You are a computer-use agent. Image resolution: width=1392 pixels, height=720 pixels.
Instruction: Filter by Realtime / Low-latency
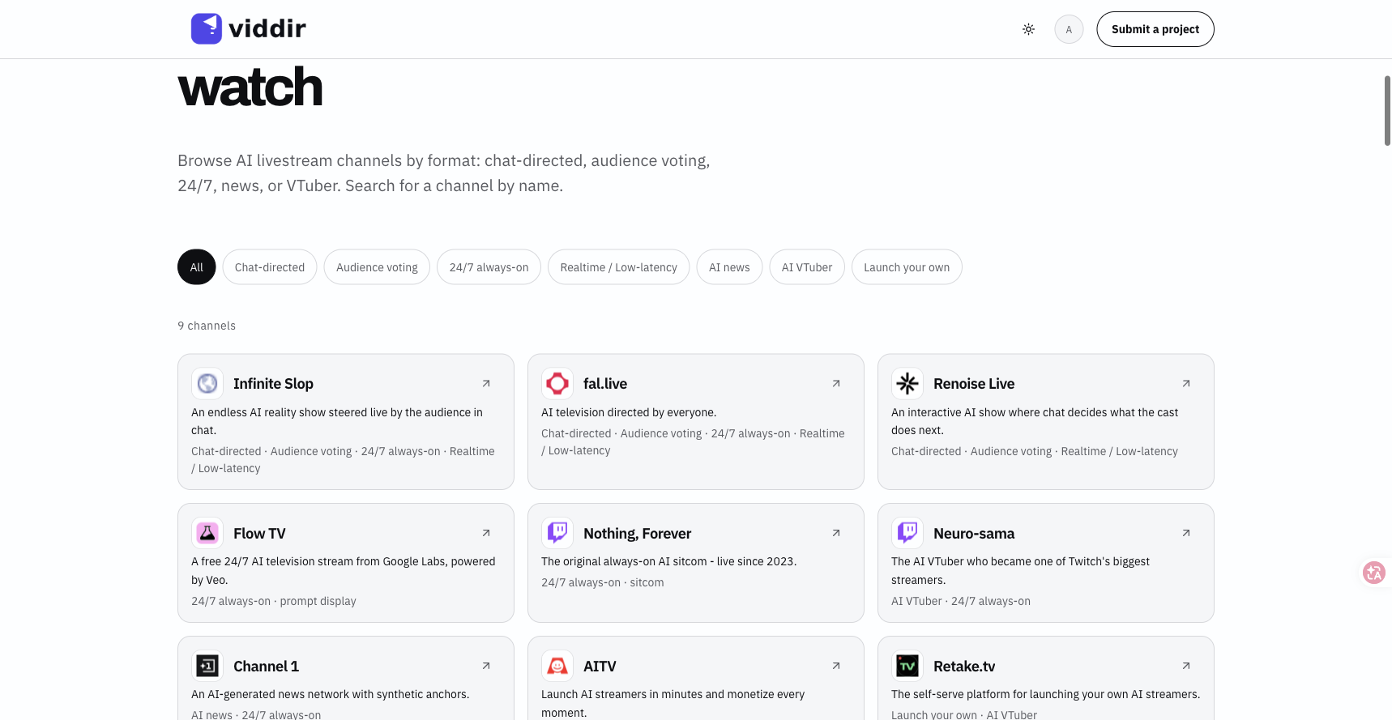coord(618,267)
